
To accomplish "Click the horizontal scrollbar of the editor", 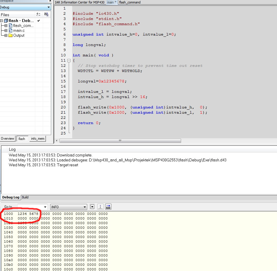I will point(120,141).
